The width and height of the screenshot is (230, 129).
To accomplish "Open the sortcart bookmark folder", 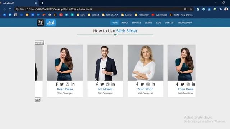I will pyautogui.click(x=93, y=15).
